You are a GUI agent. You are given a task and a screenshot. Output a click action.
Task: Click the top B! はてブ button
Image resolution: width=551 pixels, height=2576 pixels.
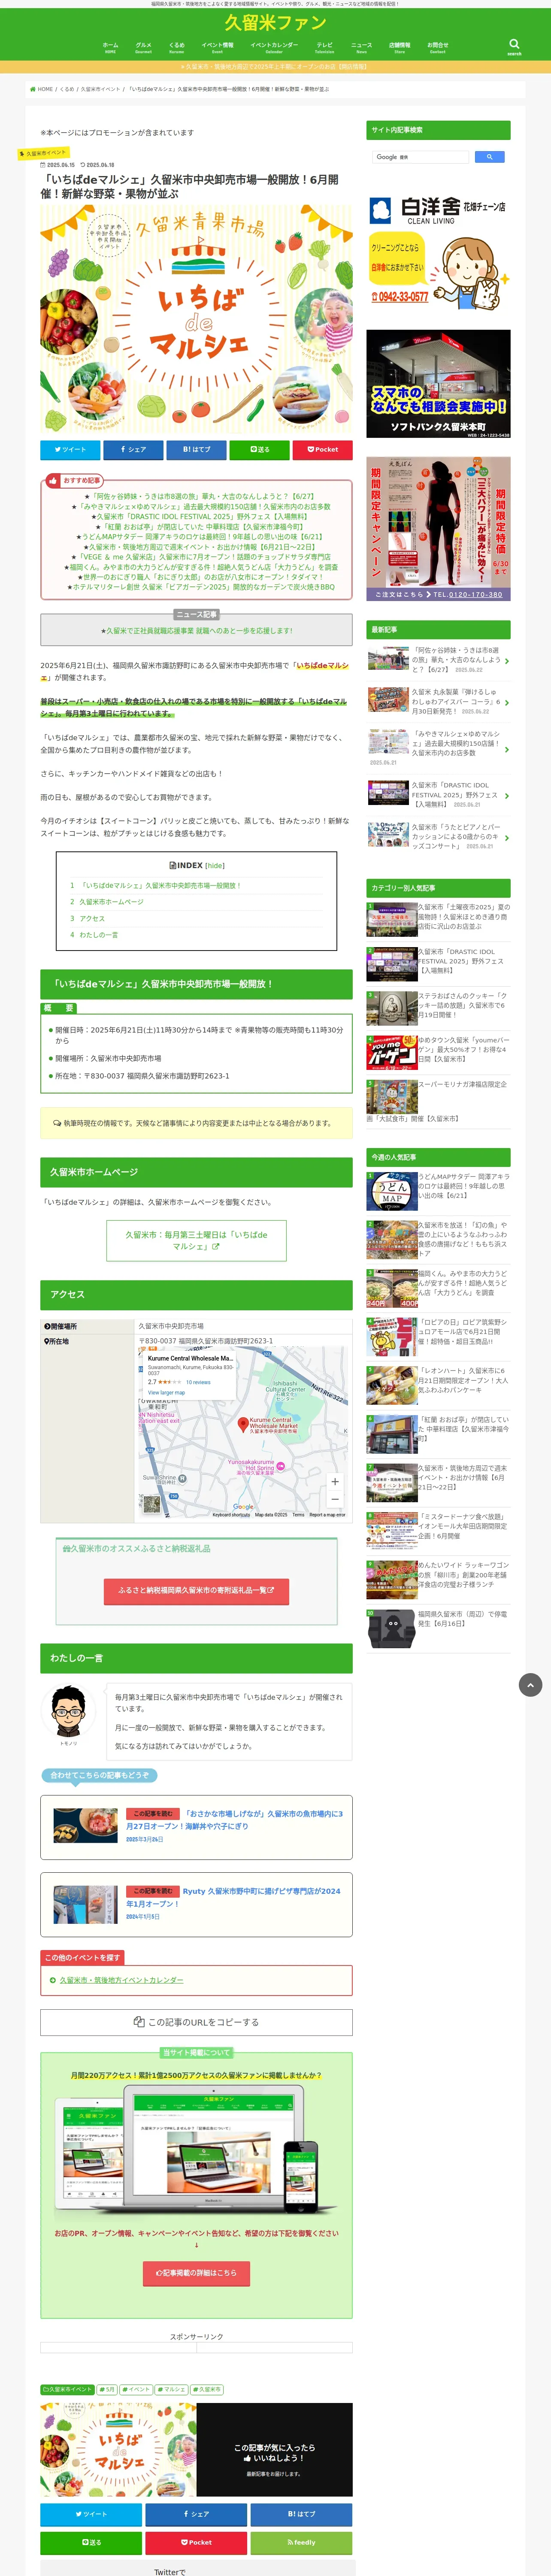pyautogui.click(x=196, y=450)
